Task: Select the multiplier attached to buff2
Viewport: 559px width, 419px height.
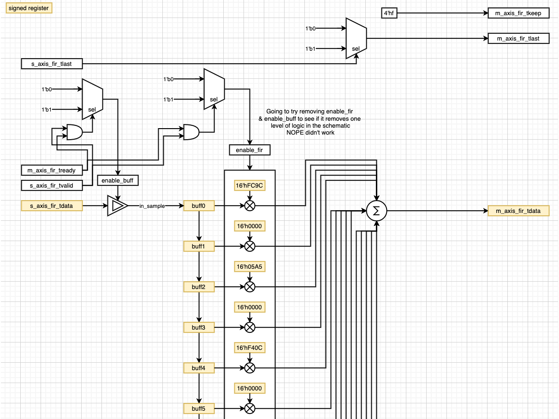Action: (250, 287)
